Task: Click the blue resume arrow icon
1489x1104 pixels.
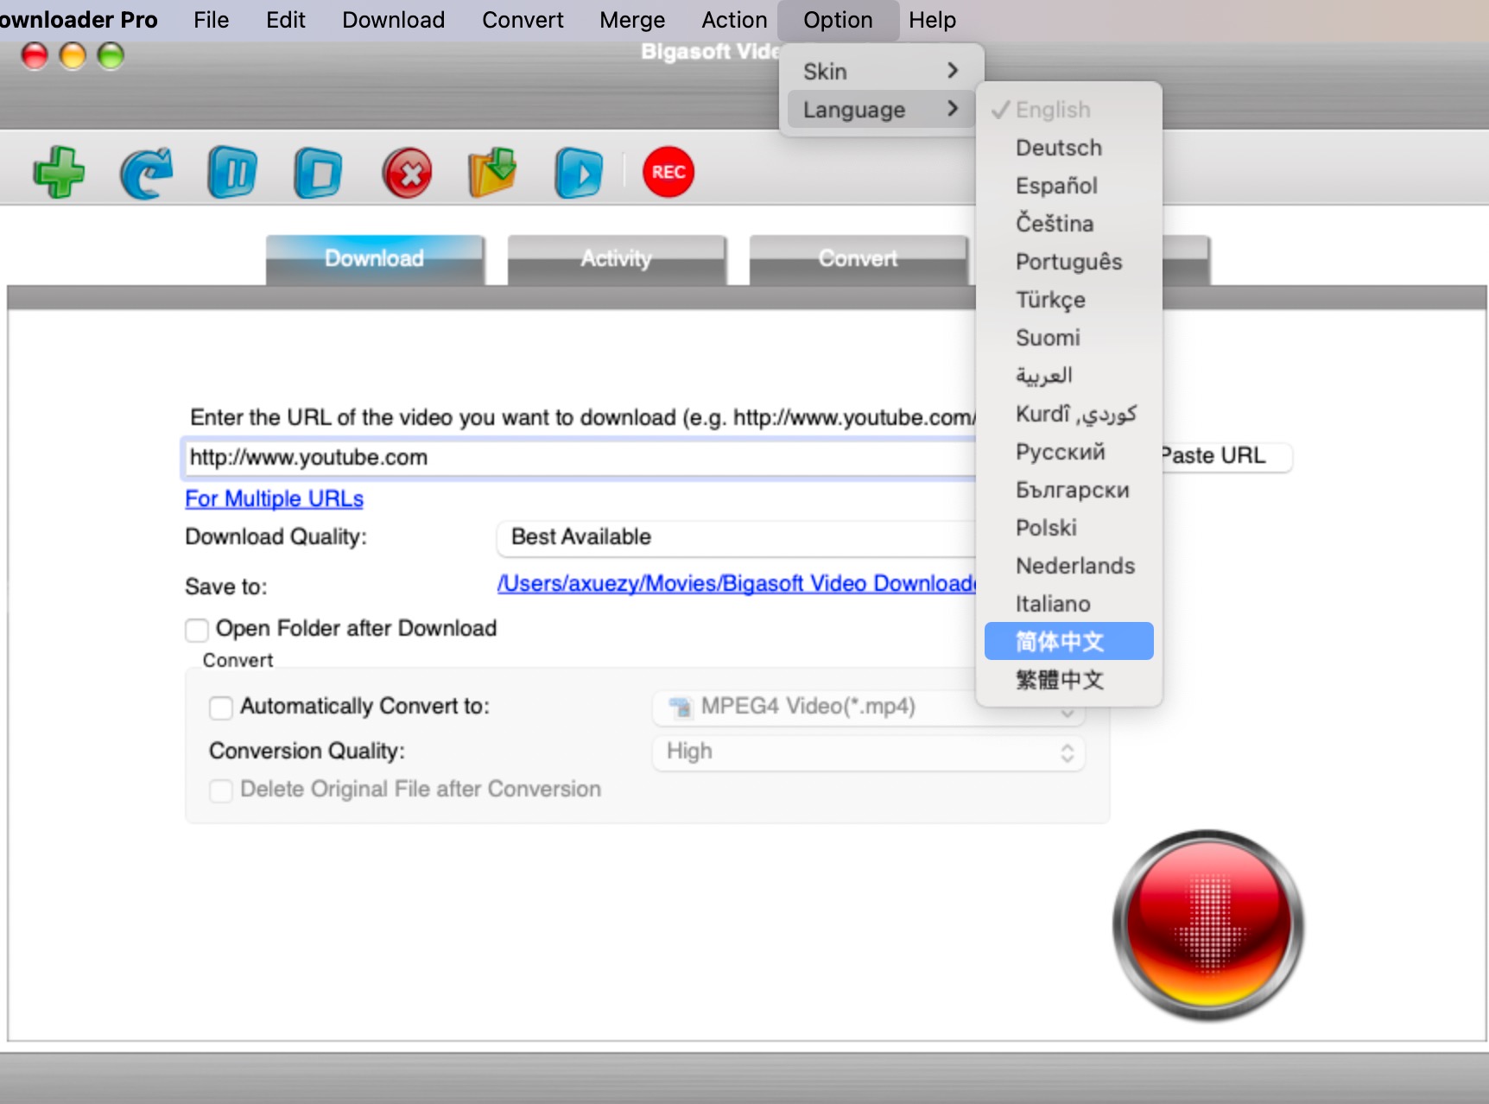Action: [146, 173]
